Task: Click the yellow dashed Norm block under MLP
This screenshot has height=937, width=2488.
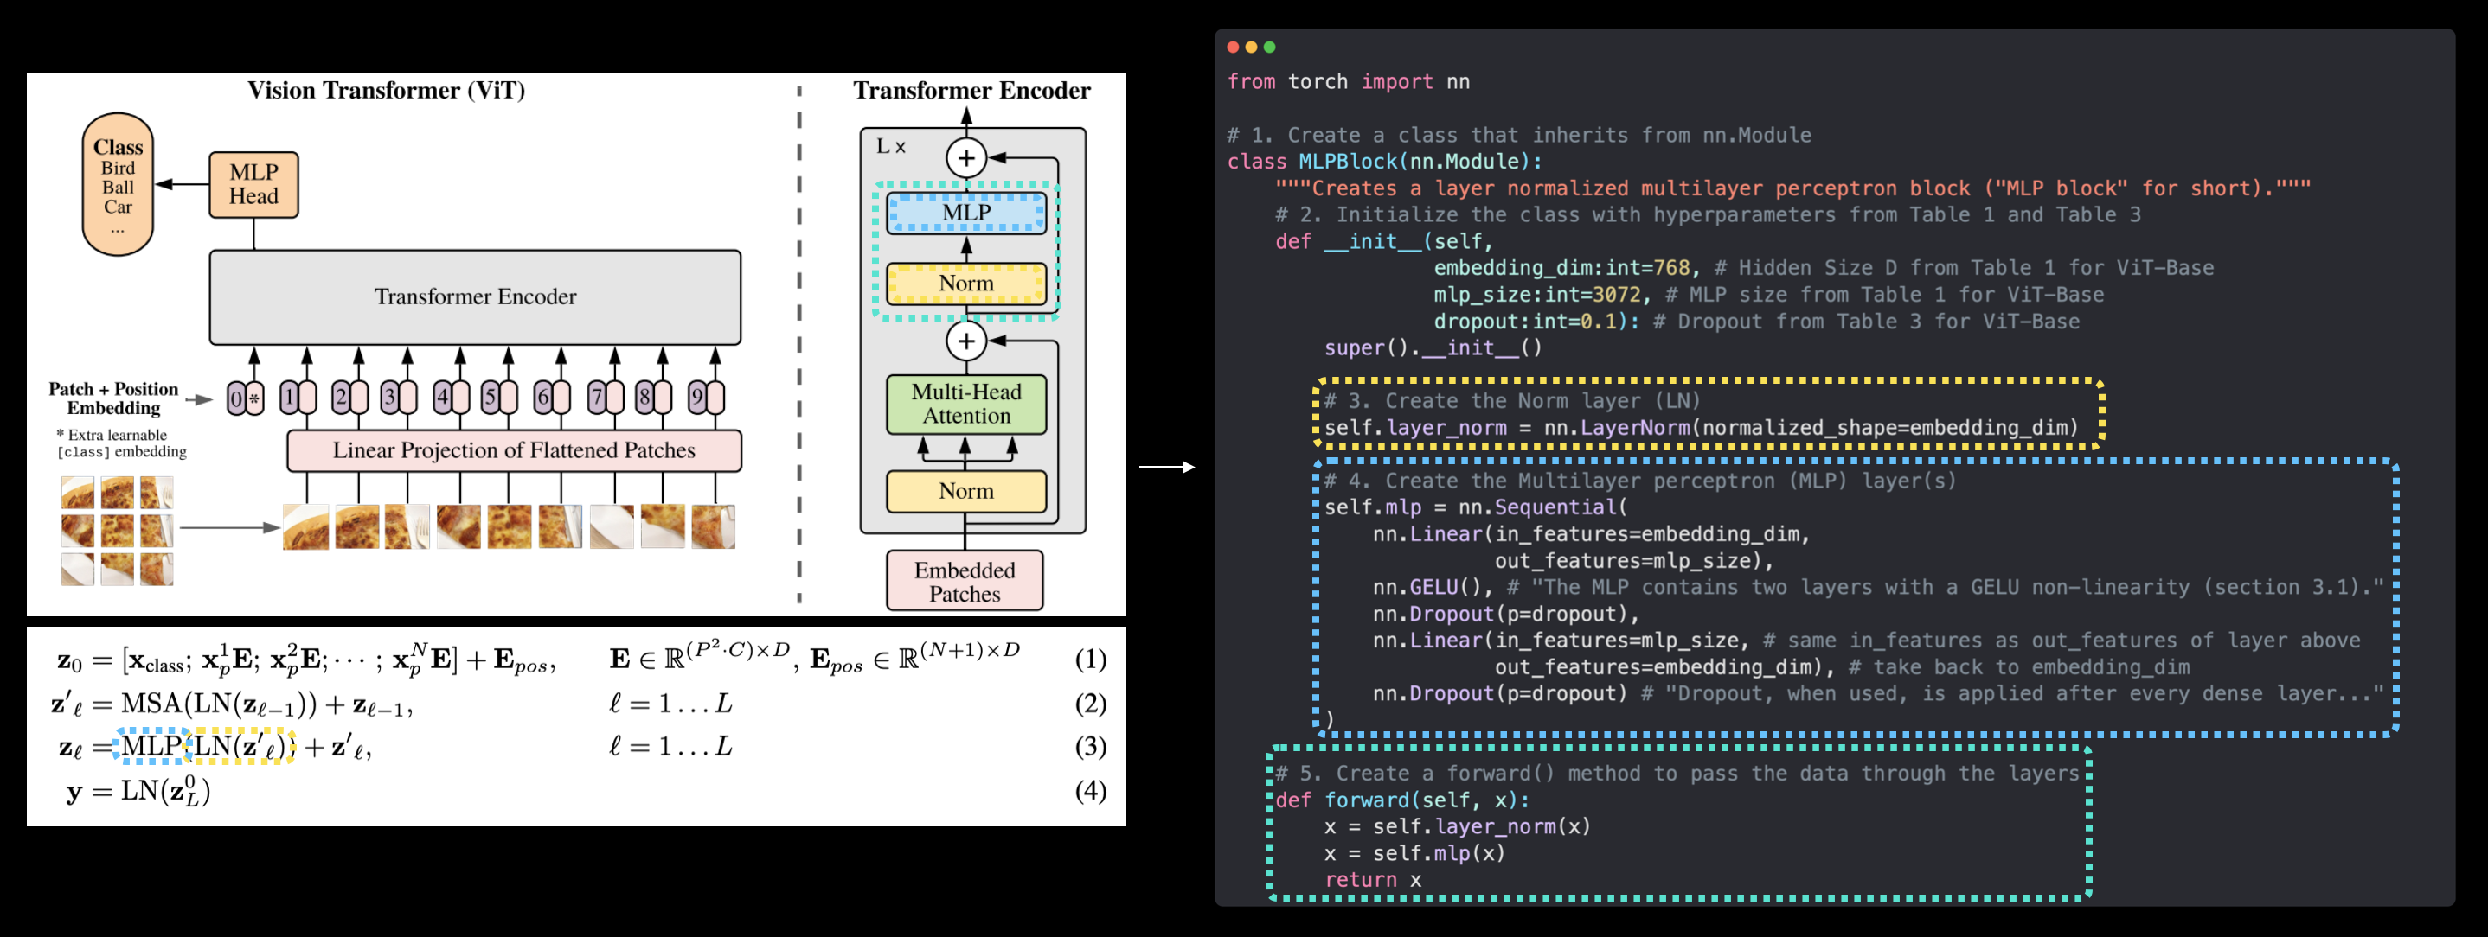Action: (965, 283)
